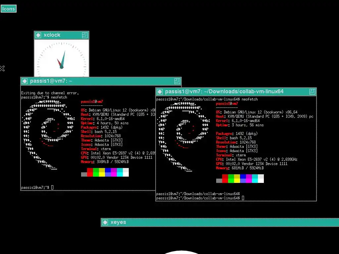339x254 pixels.
Task: Click 'Resolution: 1024x768' in left terminal
Action: click(101, 136)
